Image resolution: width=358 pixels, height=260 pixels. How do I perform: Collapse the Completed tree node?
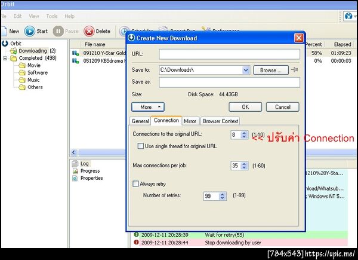point(5,59)
